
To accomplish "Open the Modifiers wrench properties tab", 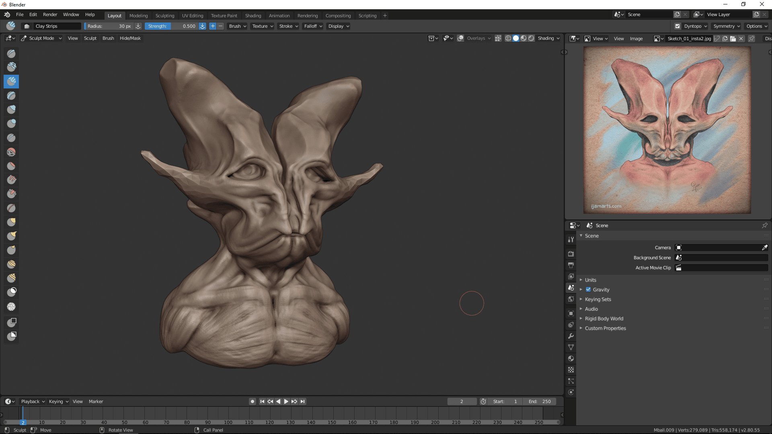I will 571,336.
